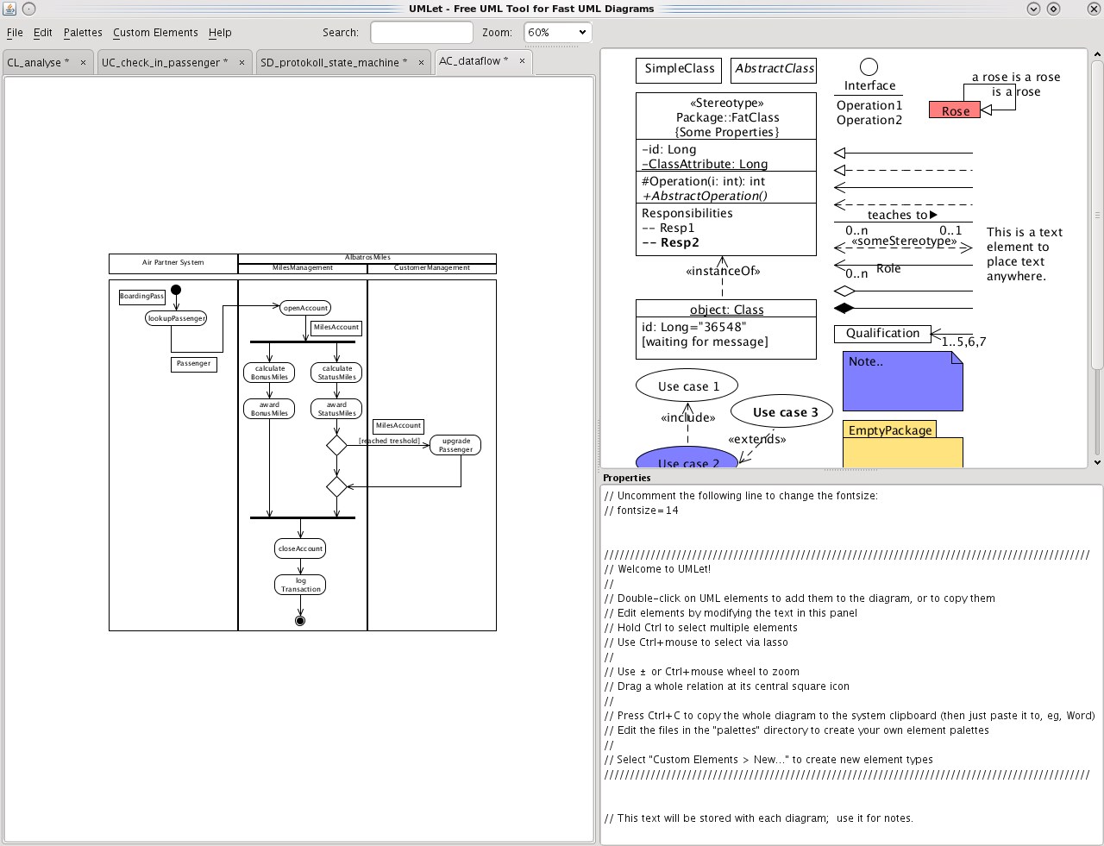Open the File menu
Viewport: 1104px width, 846px height.
point(15,33)
